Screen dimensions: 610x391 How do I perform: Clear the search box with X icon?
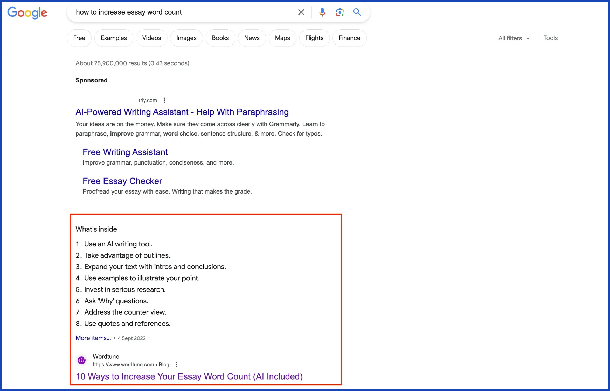click(301, 12)
